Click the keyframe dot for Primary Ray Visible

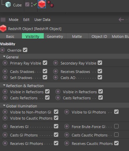[x=5, y=63]
